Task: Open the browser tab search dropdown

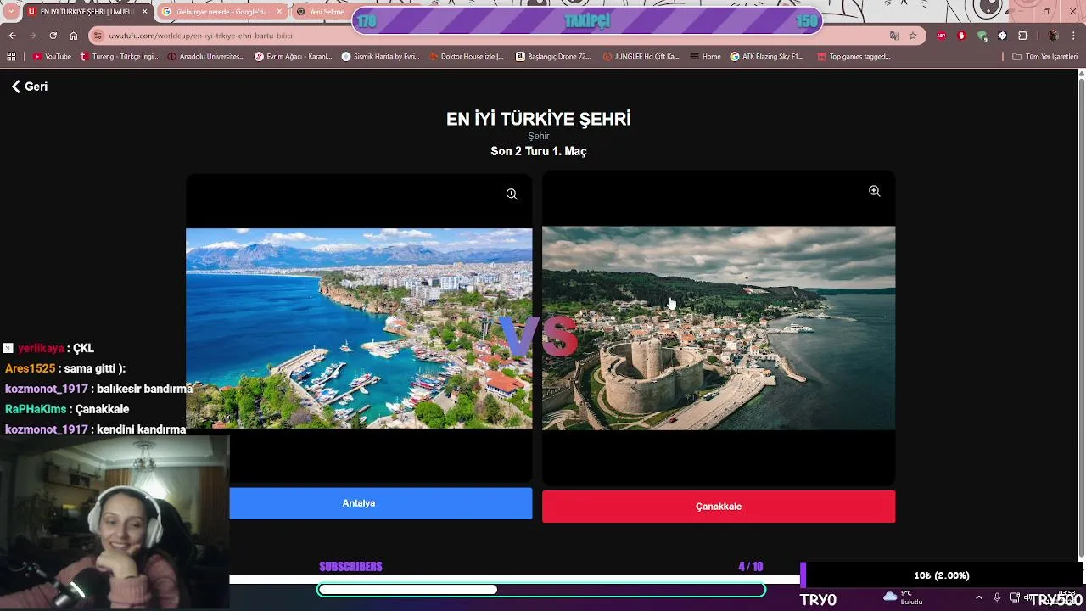Action: 11,12
